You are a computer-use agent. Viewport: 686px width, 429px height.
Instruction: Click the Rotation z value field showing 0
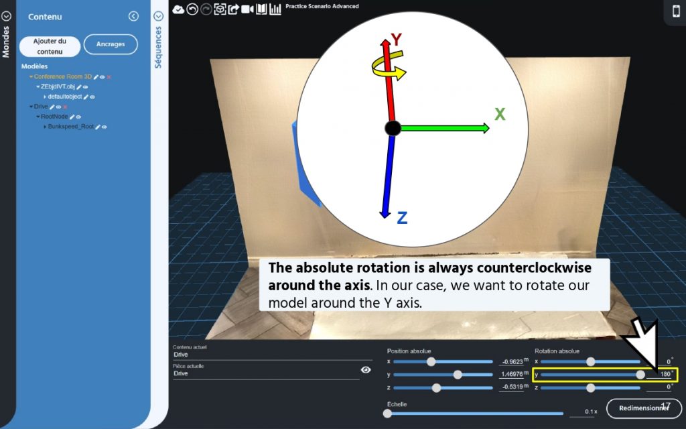659,387
